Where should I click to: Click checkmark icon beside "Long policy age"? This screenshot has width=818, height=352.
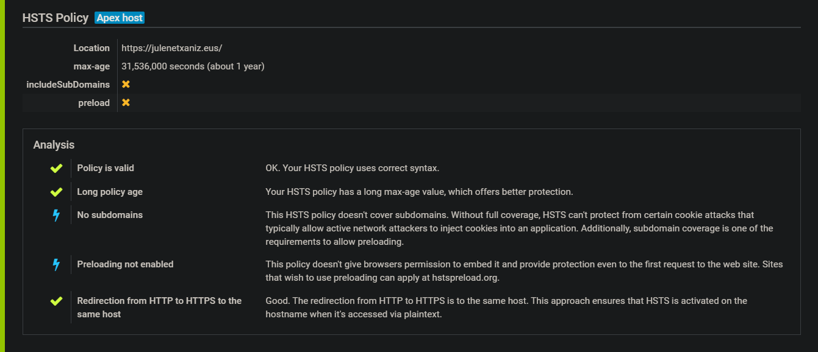(55, 191)
